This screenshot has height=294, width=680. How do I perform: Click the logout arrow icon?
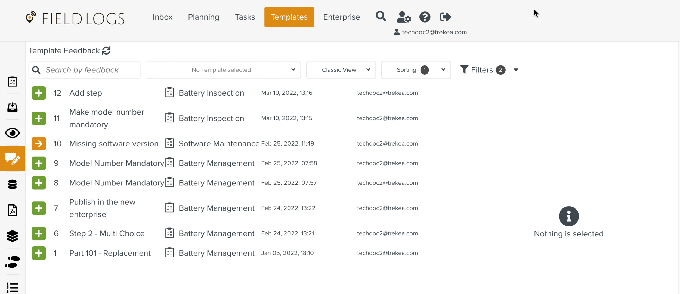coord(445,17)
